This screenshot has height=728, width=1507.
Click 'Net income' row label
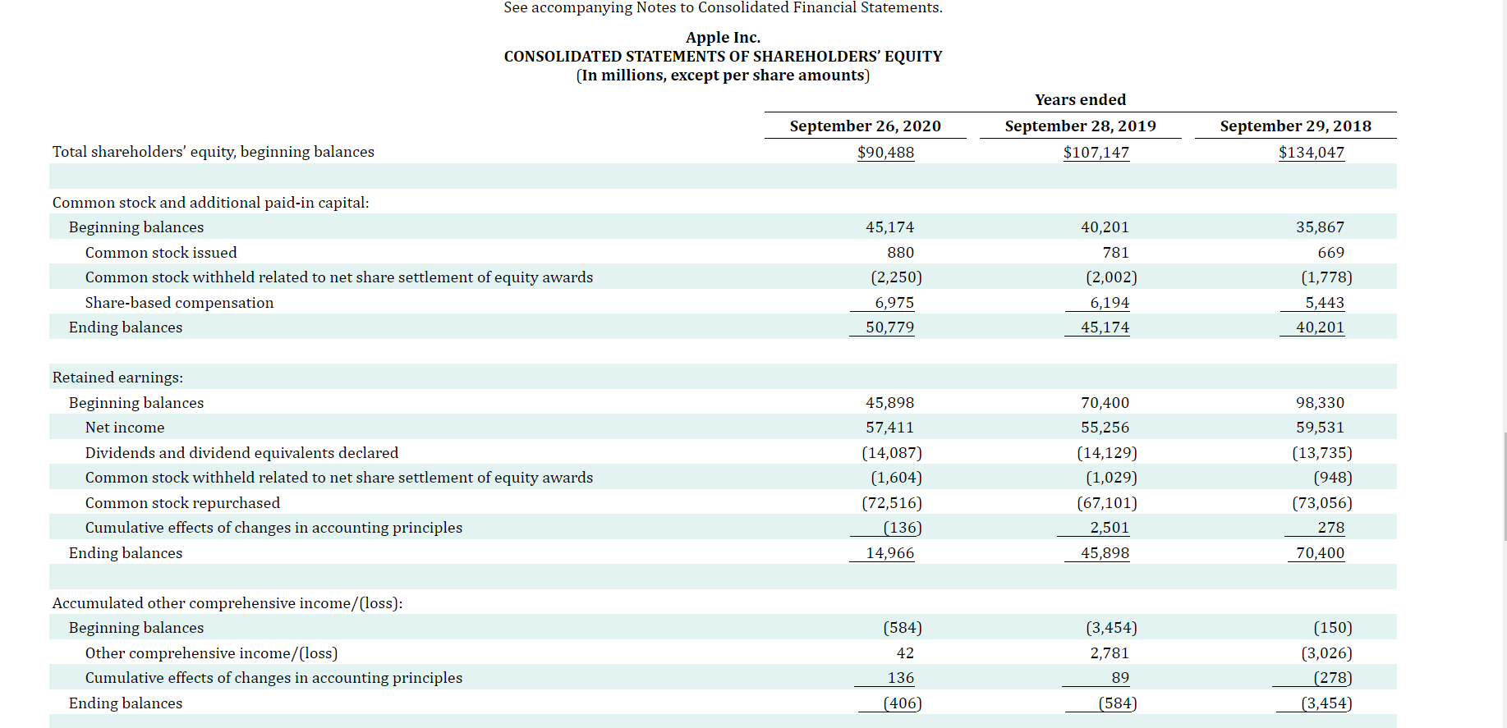[x=125, y=428]
